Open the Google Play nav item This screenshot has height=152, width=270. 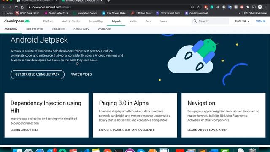click(95, 22)
